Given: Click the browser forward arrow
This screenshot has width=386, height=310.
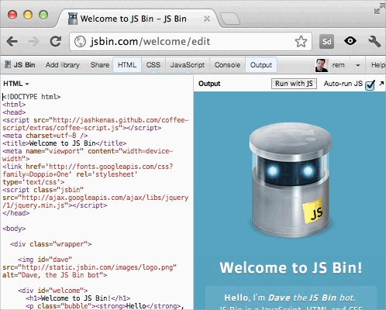Looking at the screenshot, I should point(33,41).
